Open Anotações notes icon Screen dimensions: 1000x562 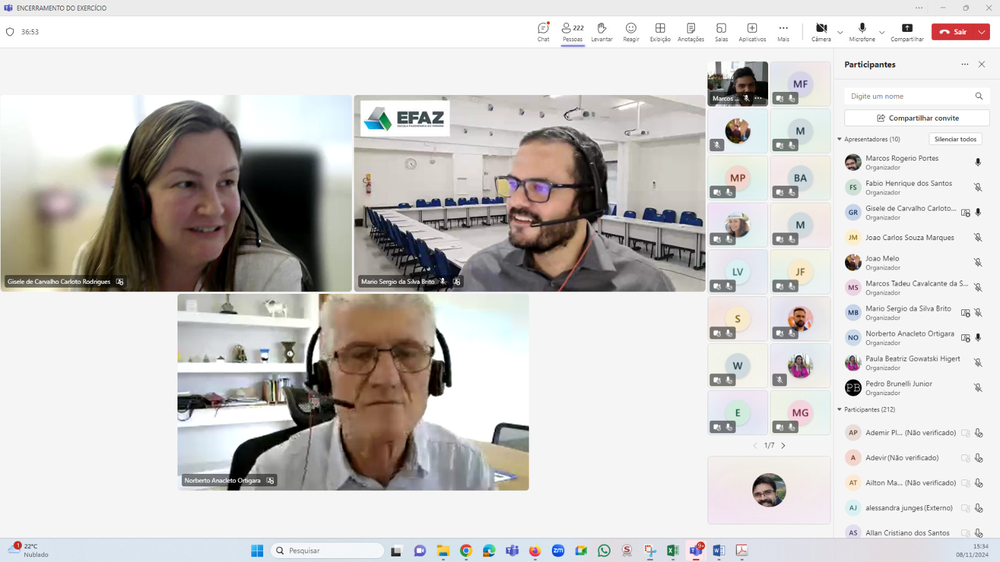(691, 32)
